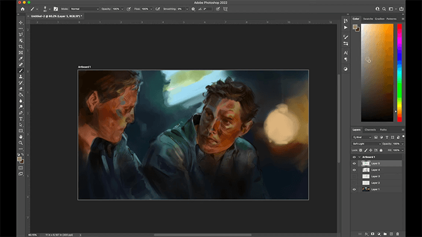
Task: Toggle airbrush-style build-up button
Action: tap(158, 9)
